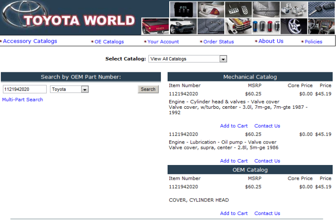View the Policies page
The image size is (336, 220).
(313, 42)
